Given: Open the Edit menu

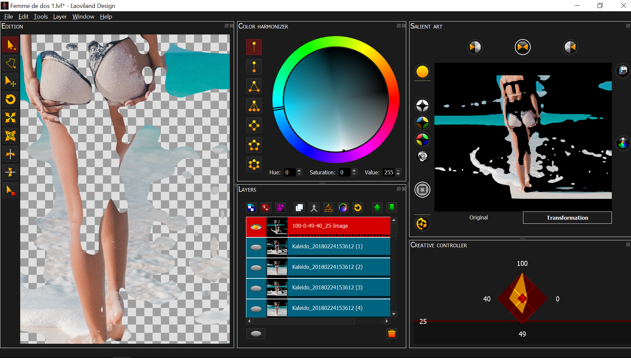Looking at the screenshot, I should [x=23, y=17].
